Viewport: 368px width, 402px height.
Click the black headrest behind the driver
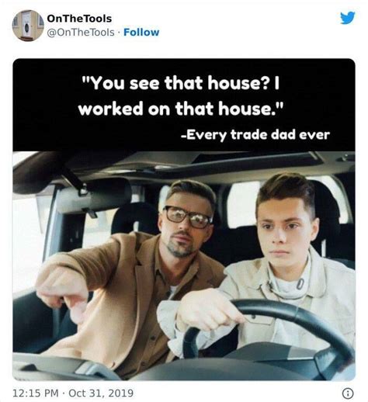(327, 207)
